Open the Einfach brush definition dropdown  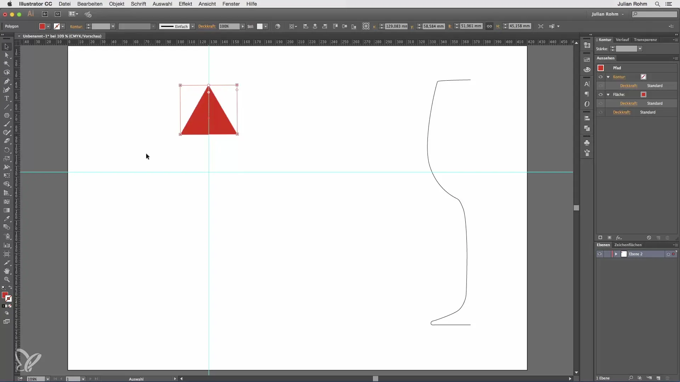click(x=193, y=27)
